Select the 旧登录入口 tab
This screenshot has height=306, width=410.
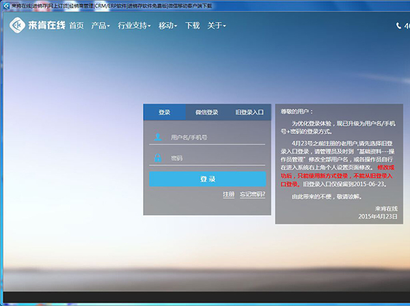[249, 112]
